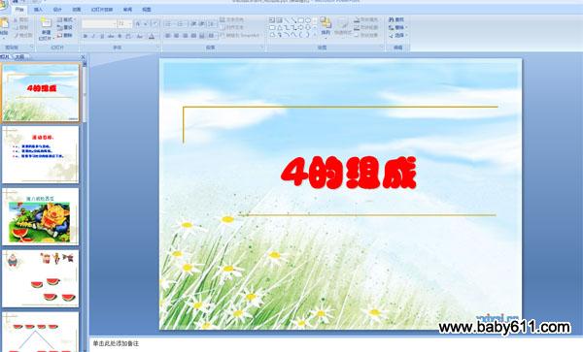
Task: Open the round Office button menu
Action: click(x=3, y=5)
